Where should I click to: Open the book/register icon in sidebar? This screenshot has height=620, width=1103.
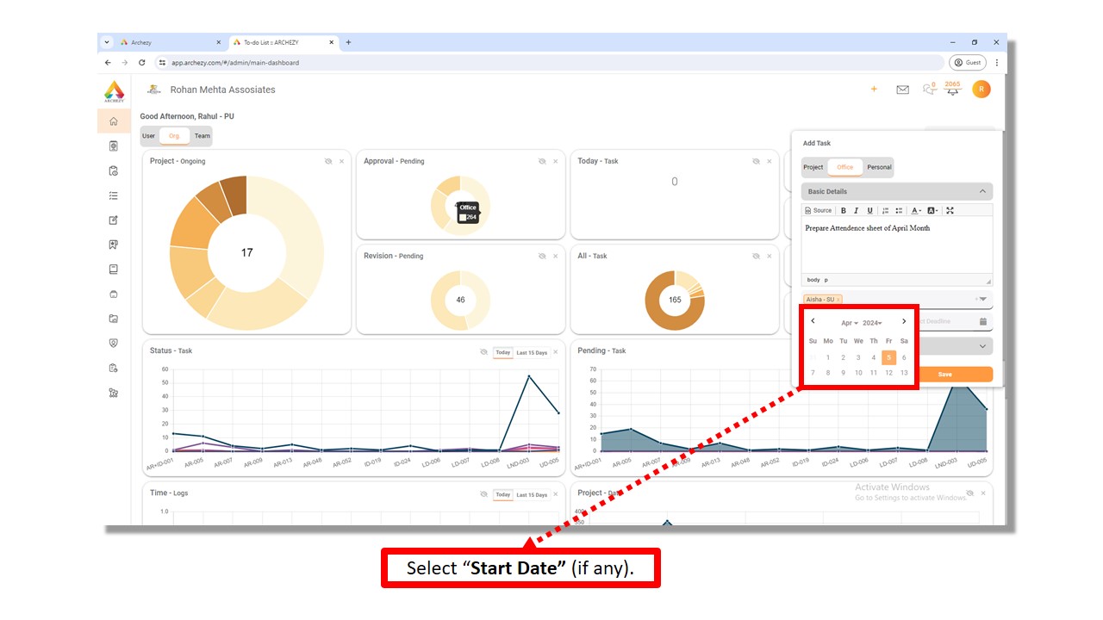pos(113,270)
